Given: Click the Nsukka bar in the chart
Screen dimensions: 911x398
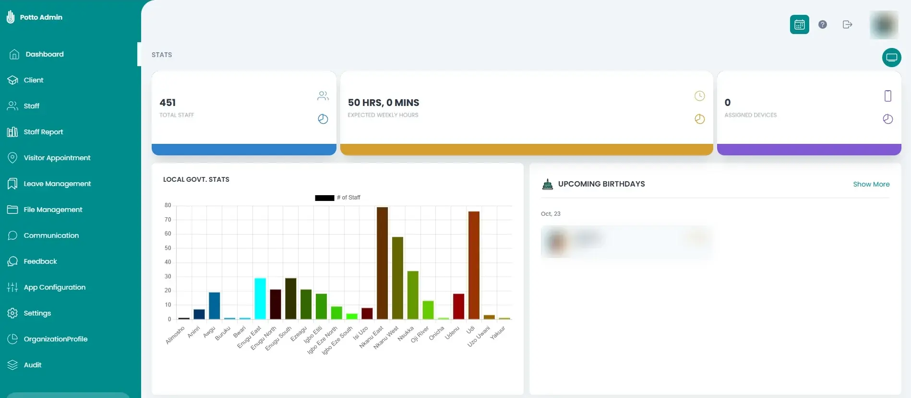Looking at the screenshot, I should click(x=413, y=295).
